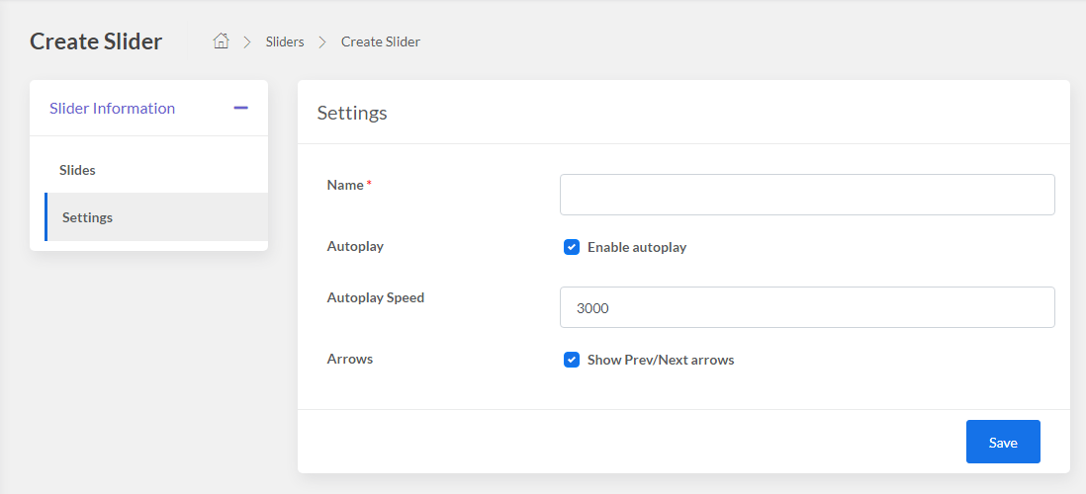Click the Name field label
Screen dimensions: 1086x494
click(345, 185)
